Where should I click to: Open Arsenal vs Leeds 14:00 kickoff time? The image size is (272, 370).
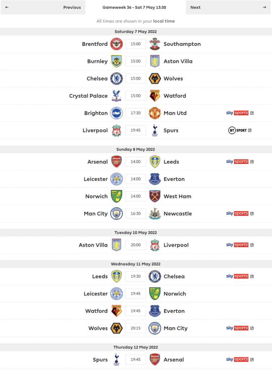tap(136, 162)
